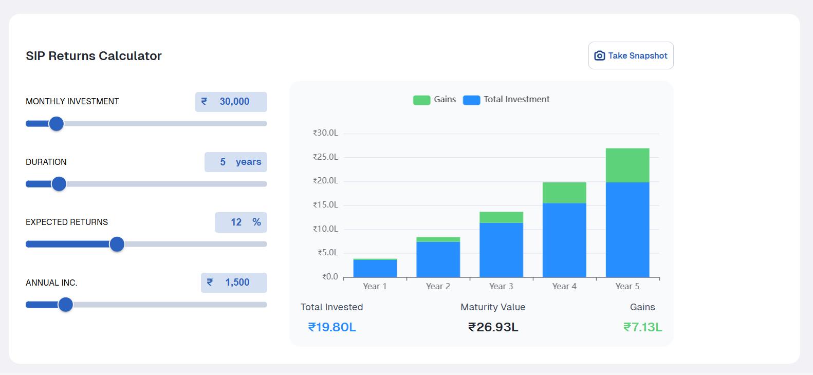Toggle the Gains legend green swatch
813x375 pixels.
click(x=421, y=100)
